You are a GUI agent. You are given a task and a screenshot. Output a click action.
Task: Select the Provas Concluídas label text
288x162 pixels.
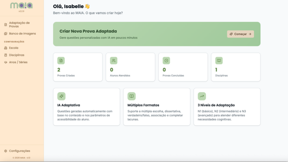[x=173, y=76]
